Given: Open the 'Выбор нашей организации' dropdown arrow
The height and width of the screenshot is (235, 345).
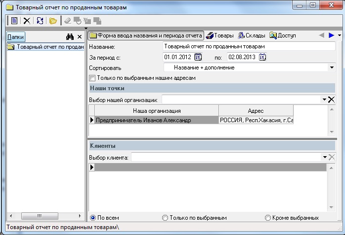Looking at the screenshot, I should 324,100.
